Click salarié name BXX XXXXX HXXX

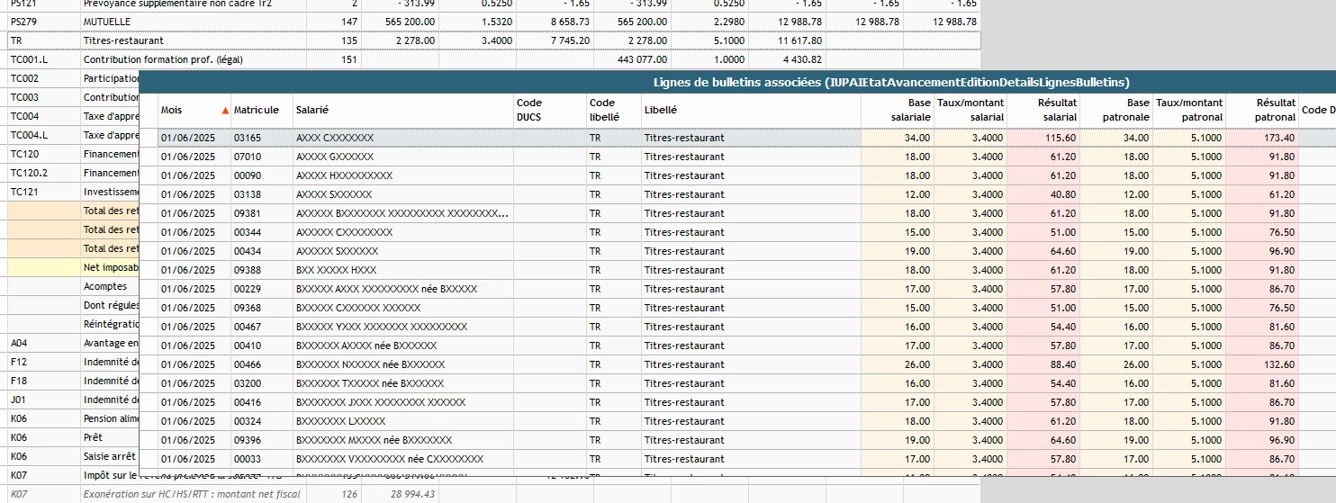(x=336, y=270)
